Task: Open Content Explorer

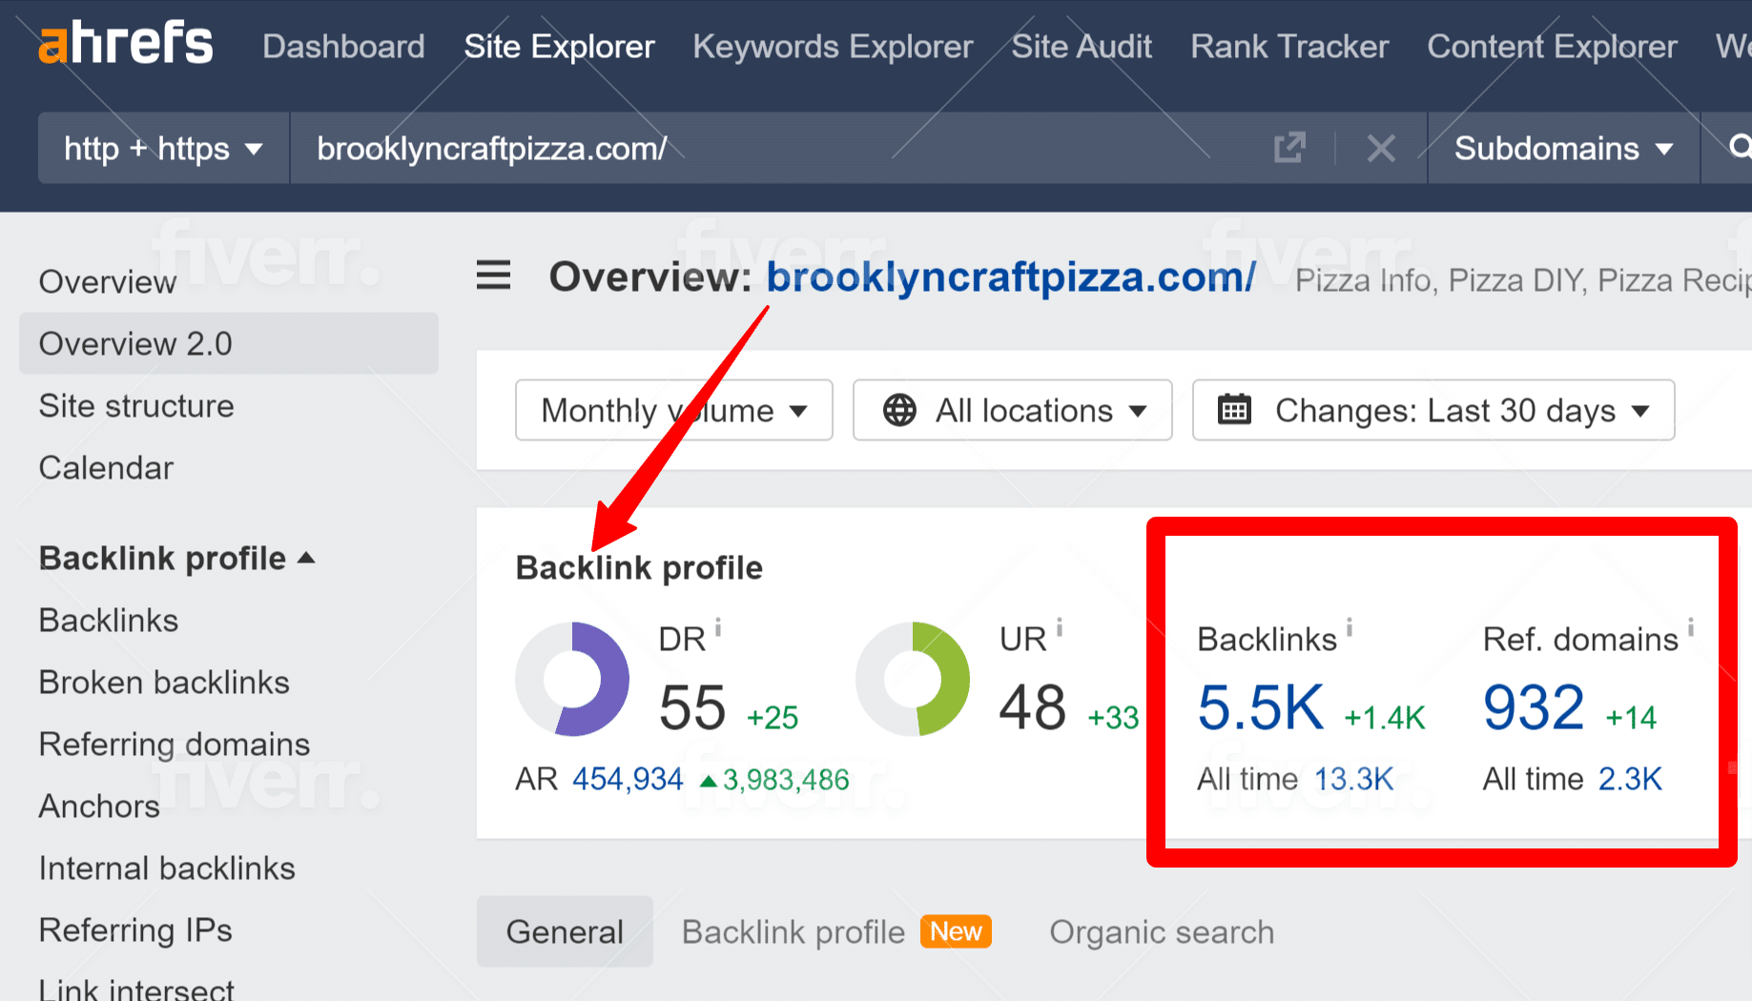Action: pyautogui.click(x=1552, y=46)
